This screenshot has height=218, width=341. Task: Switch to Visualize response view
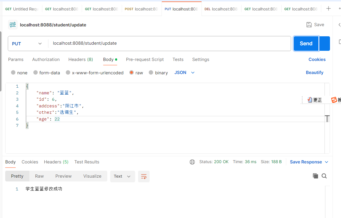(x=92, y=176)
